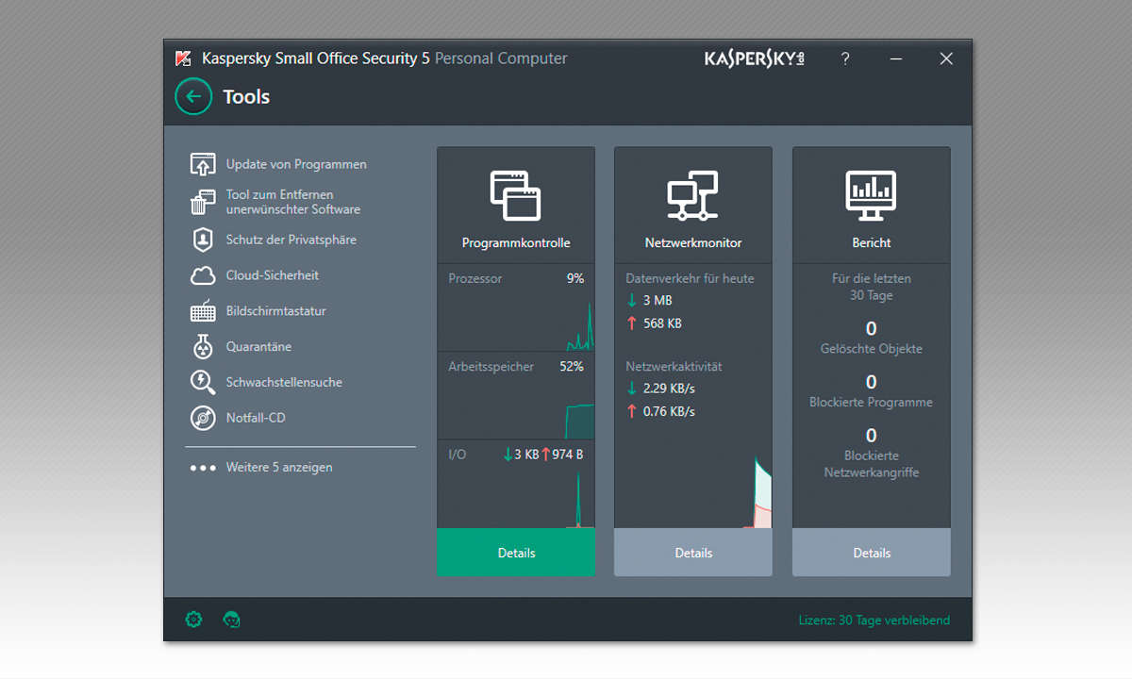
Task: Click the Lizenz: 30 Tage verbleibend link
Action: click(x=874, y=620)
